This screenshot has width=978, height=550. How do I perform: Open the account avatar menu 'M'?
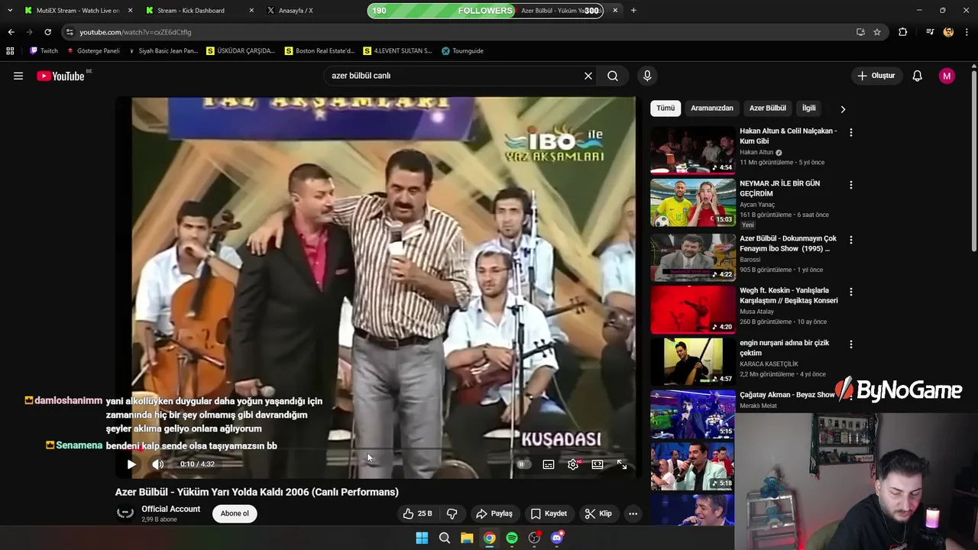pos(947,76)
